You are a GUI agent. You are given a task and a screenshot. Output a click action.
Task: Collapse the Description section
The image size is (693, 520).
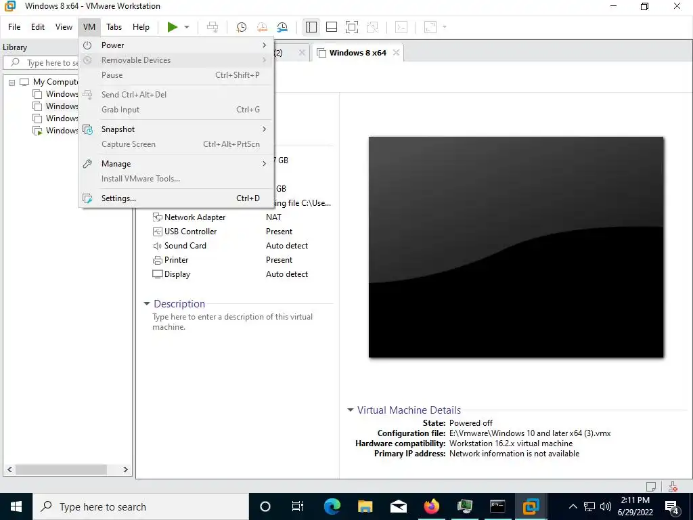pos(147,304)
